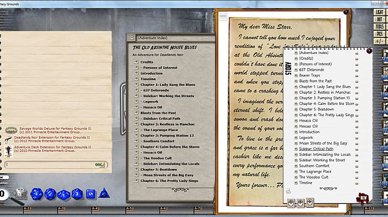Screen dimensions: 388x217
Task: Toggle the LIGHT desktop button
Action: [x=379, y=12]
